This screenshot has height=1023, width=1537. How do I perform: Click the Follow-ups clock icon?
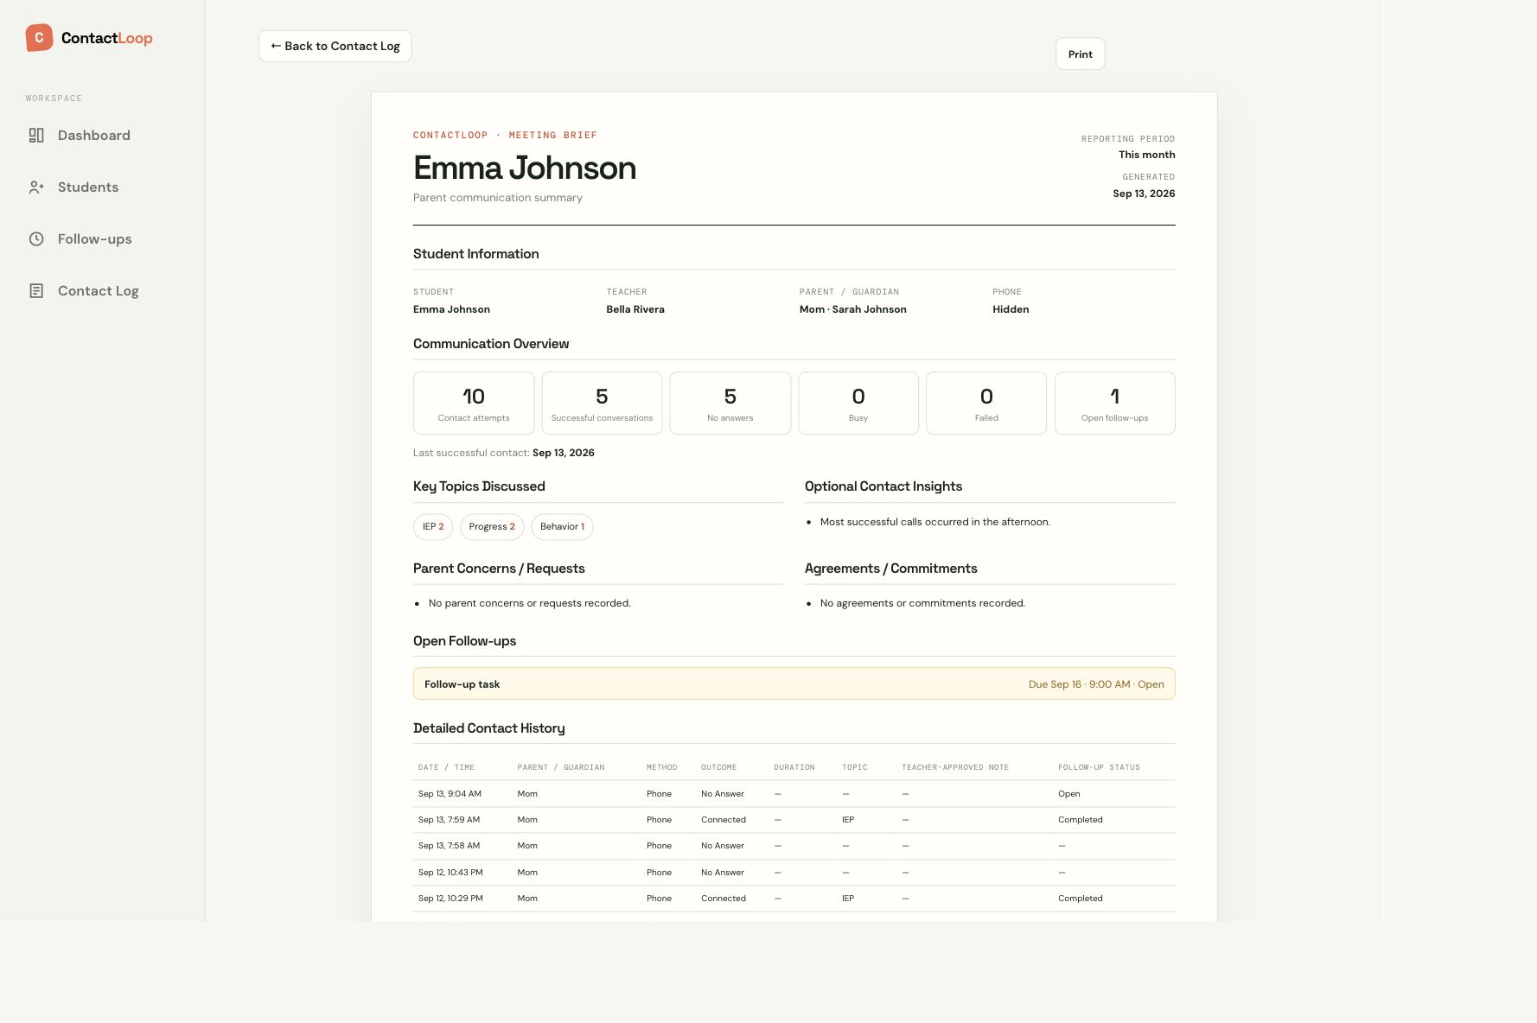tap(36, 239)
